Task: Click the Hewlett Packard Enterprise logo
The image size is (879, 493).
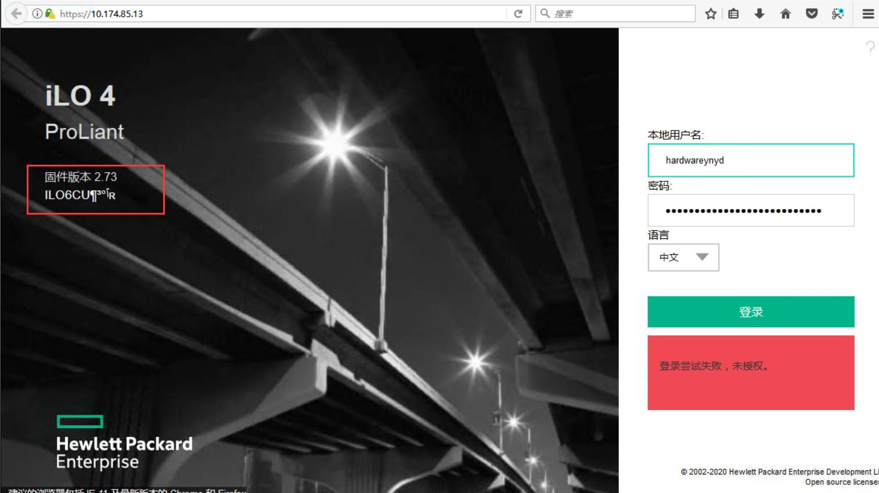Action: (x=124, y=443)
